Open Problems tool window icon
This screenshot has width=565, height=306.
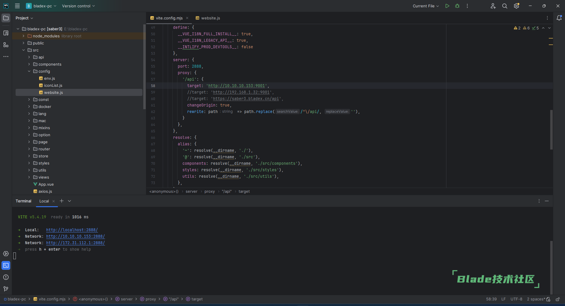pos(6,277)
